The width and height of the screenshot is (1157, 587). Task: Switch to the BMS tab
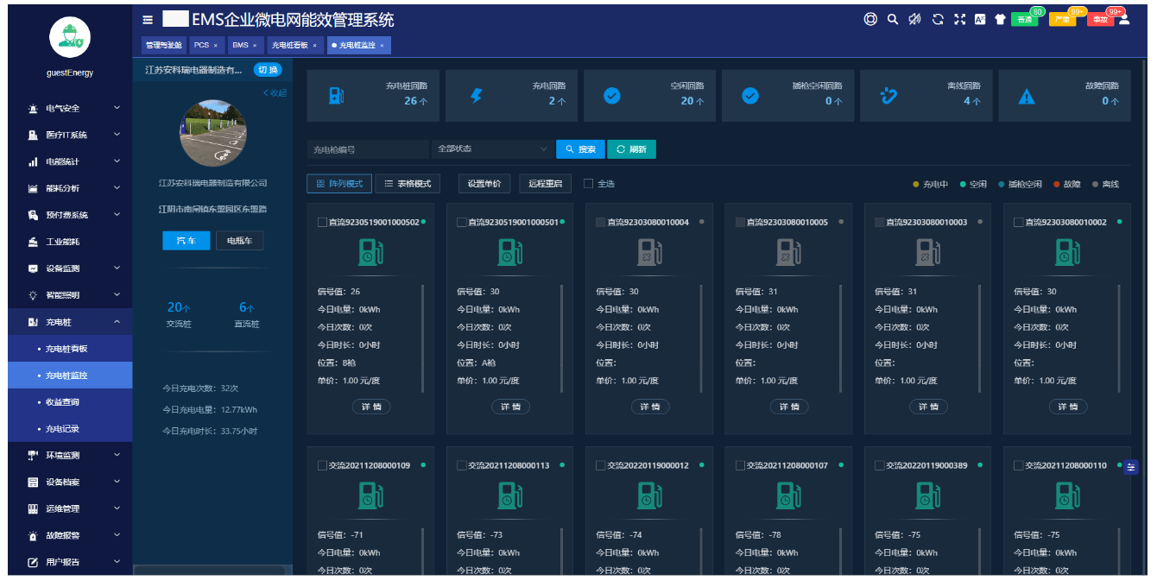click(244, 45)
